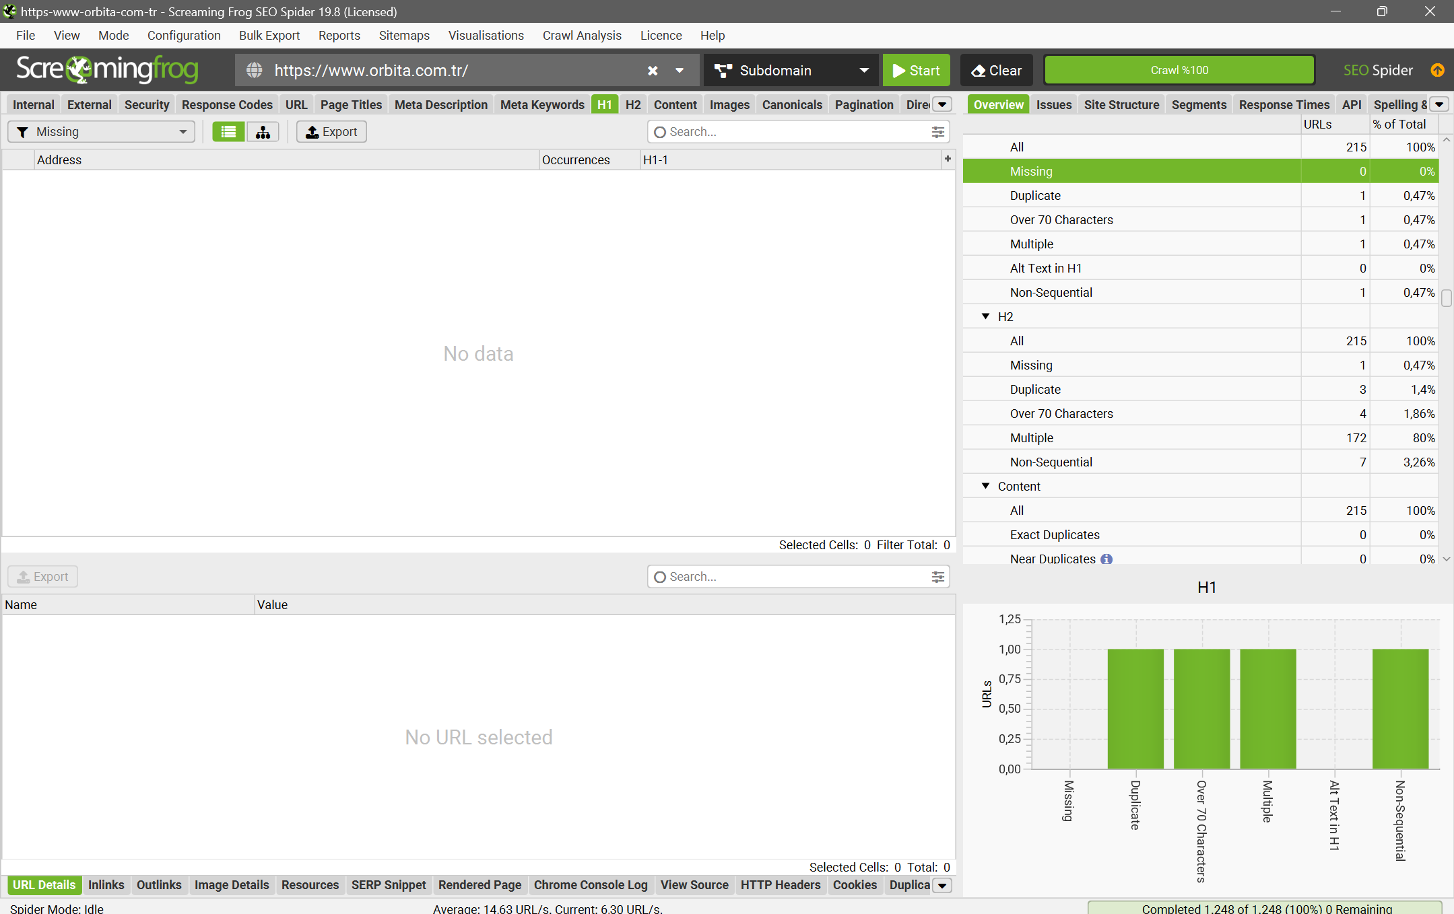The width and height of the screenshot is (1454, 914).
Task: Select H2 Multiple row
Action: (1200, 437)
